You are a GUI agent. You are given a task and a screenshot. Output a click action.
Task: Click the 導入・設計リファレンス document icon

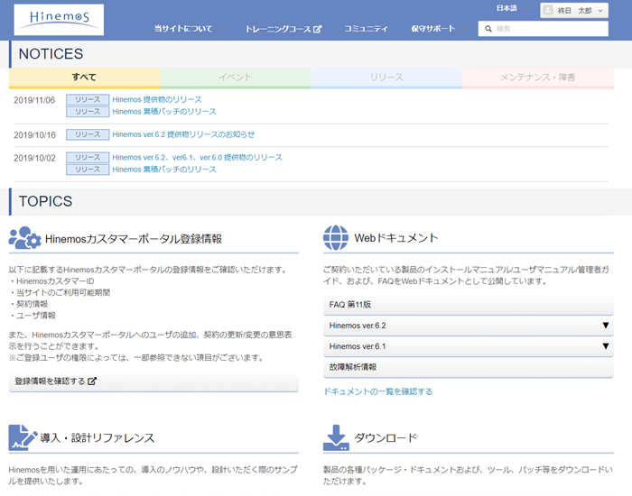(x=23, y=437)
